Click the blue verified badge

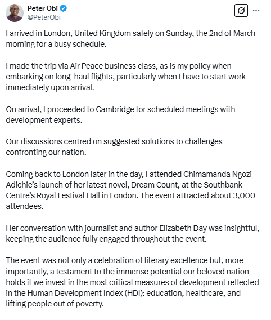pos(64,8)
